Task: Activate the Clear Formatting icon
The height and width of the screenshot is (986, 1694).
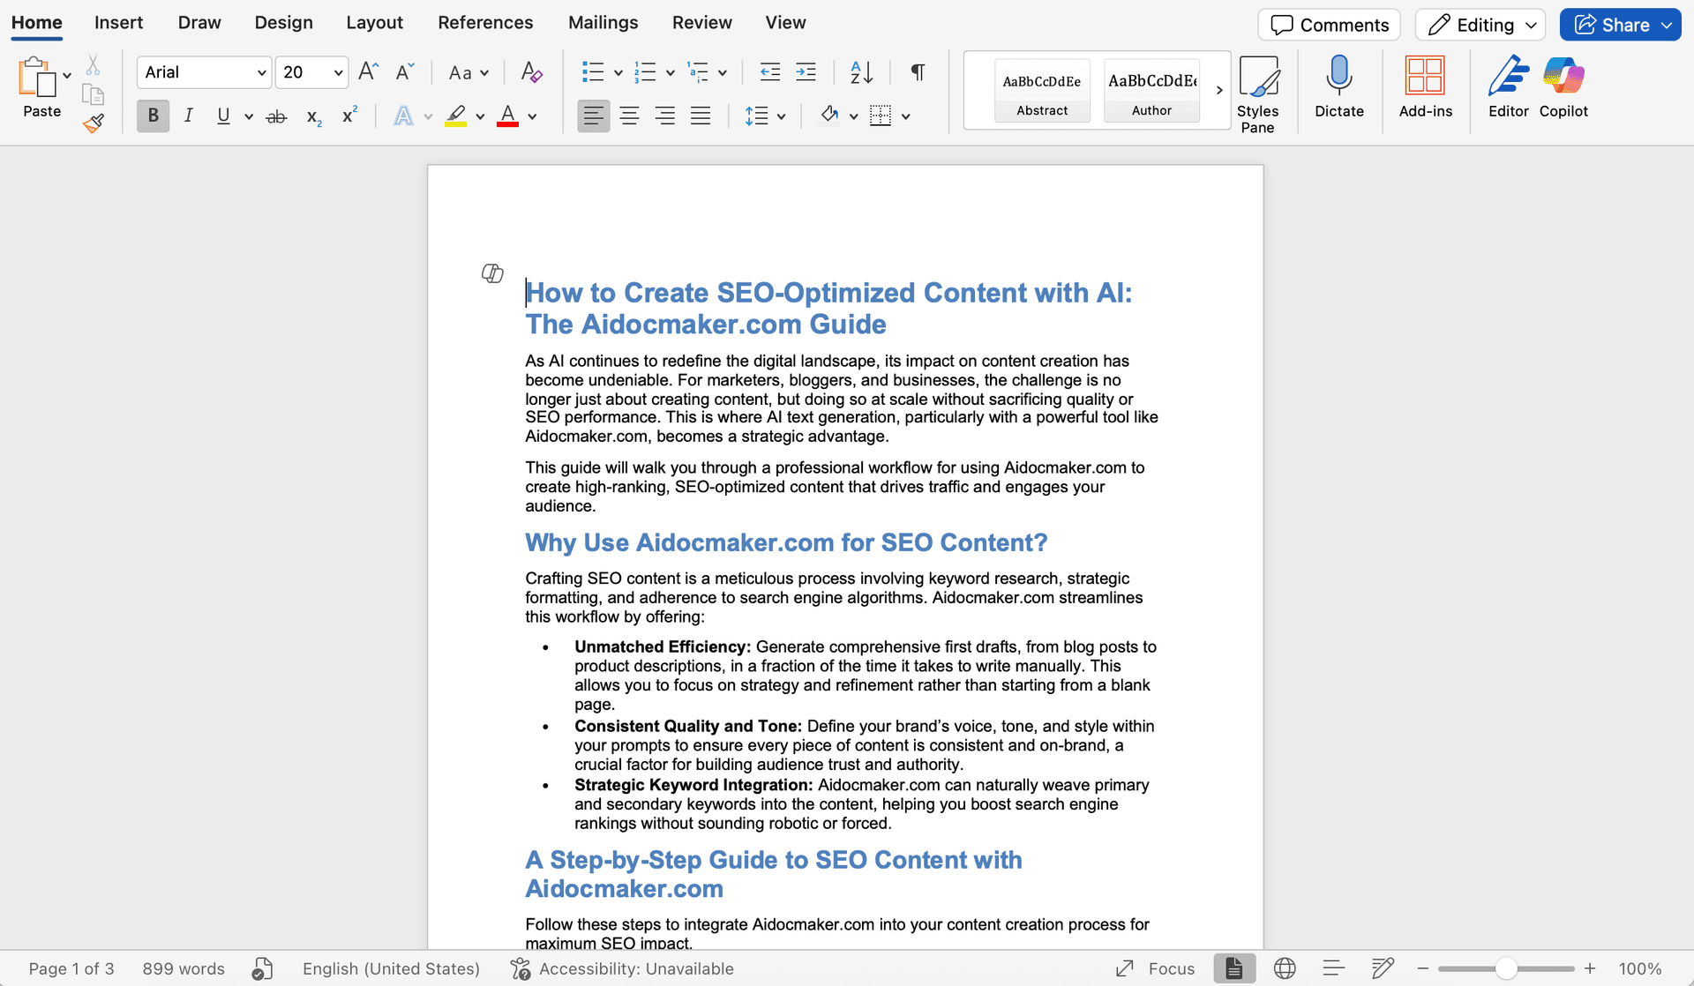Action: point(531,72)
